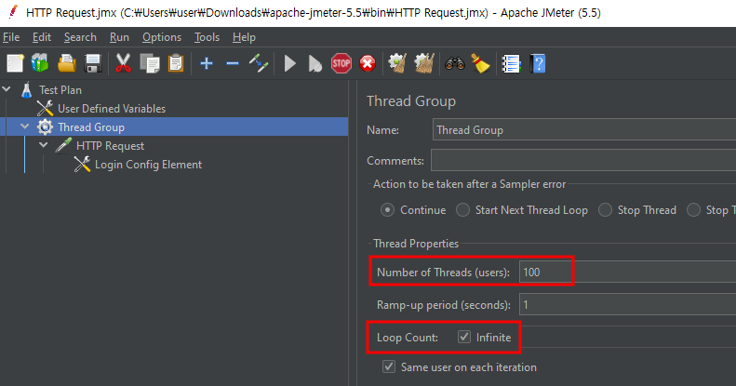Image resolution: width=736 pixels, height=386 pixels.
Task: Open the Options menu
Action: (x=162, y=37)
